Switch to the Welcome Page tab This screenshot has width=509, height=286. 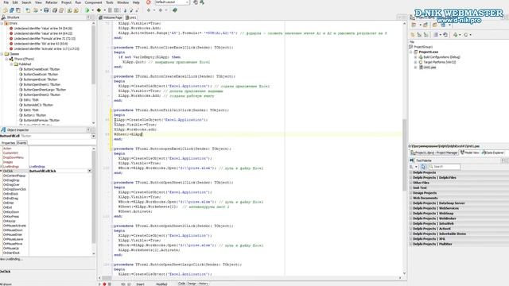tap(111, 17)
